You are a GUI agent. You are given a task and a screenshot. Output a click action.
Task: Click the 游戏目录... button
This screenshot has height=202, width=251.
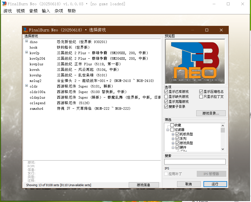point(211,113)
